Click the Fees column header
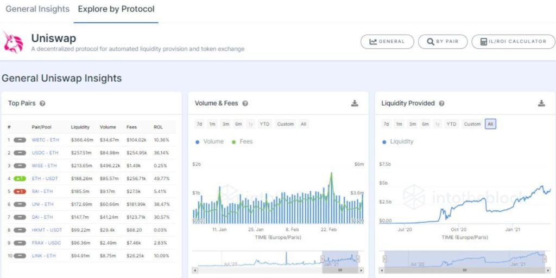 click(x=131, y=127)
